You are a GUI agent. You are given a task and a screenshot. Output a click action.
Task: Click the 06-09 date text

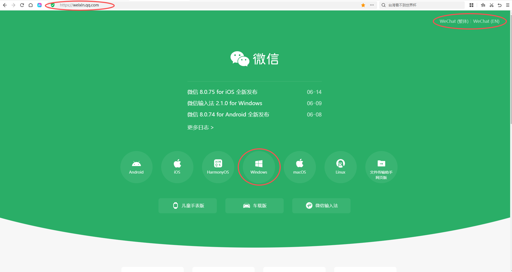click(x=314, y=103)
